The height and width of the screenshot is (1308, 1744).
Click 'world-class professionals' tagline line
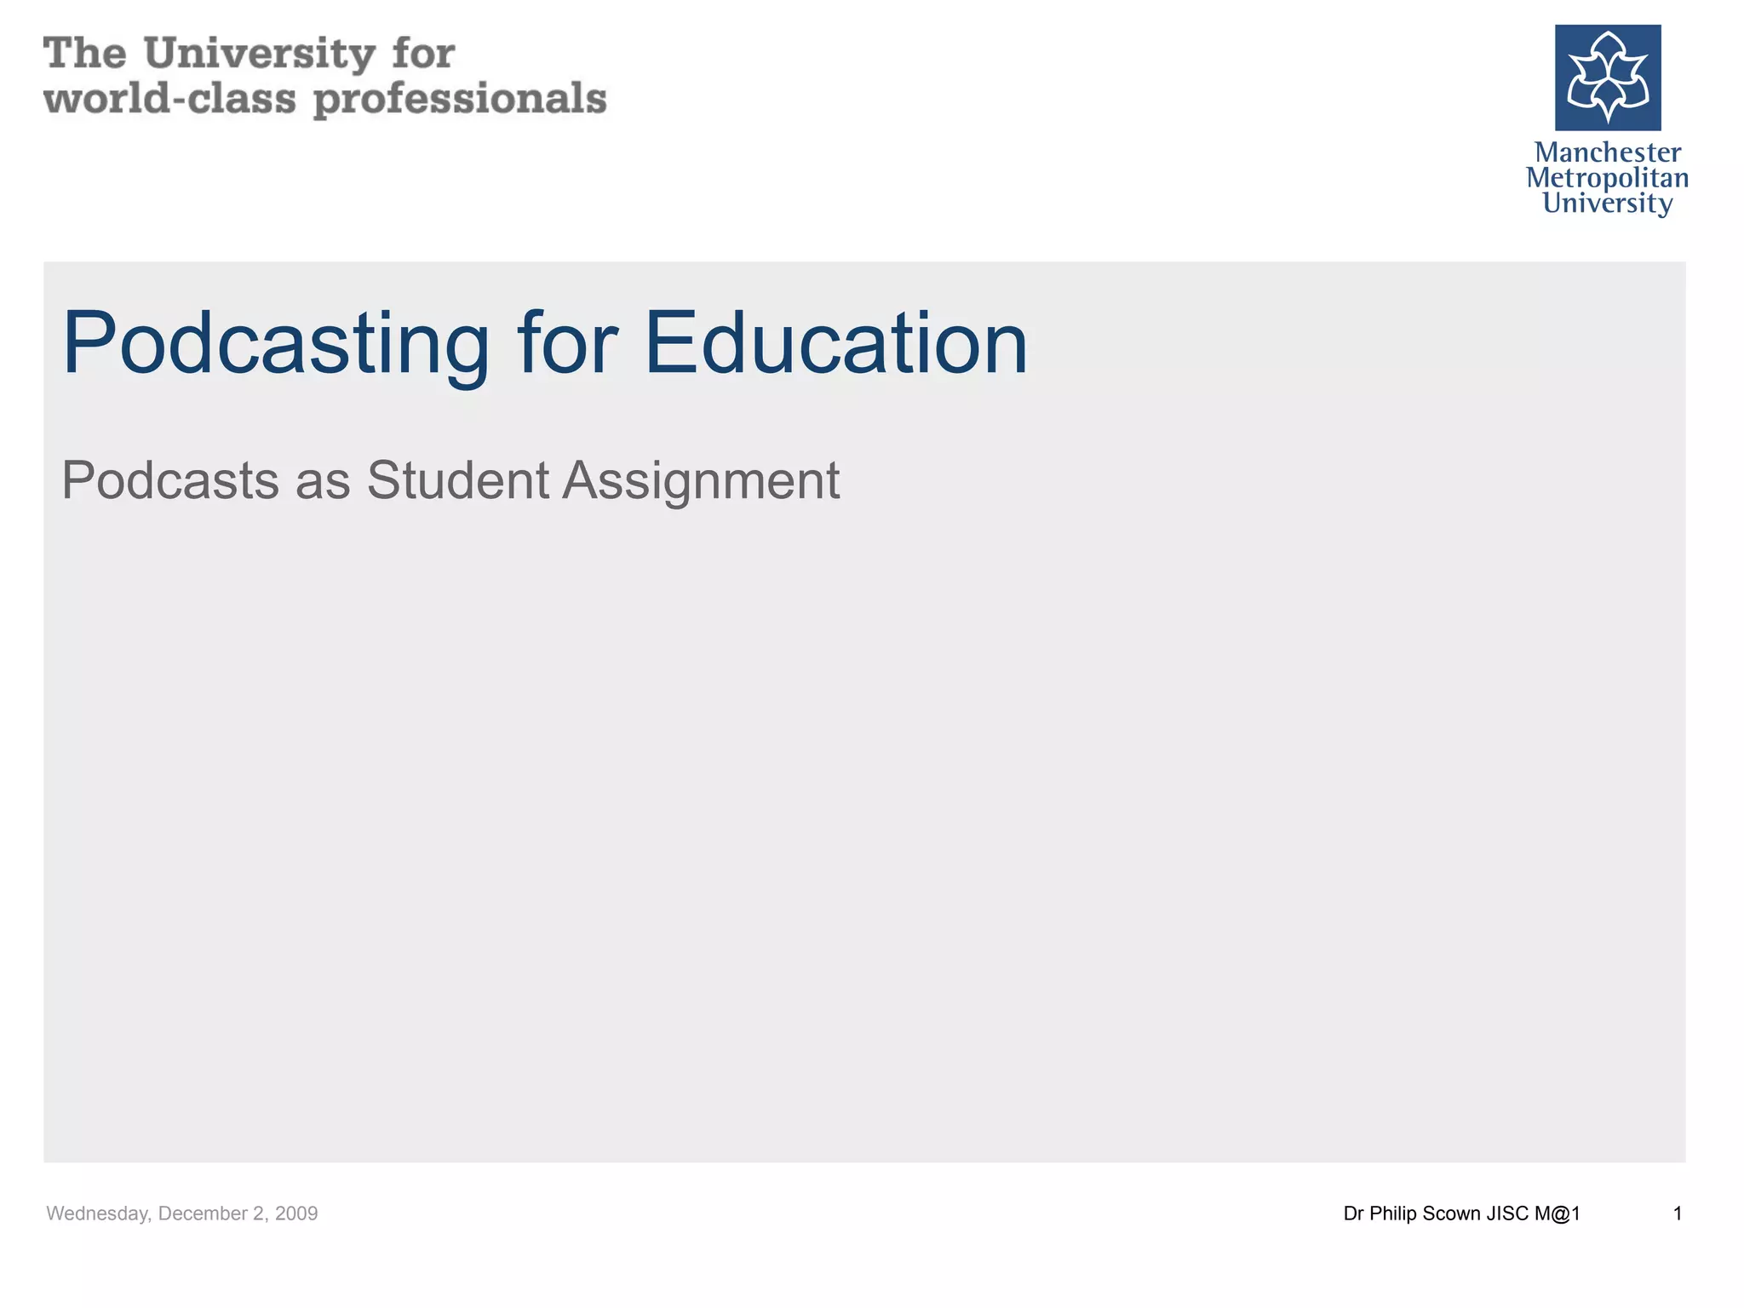click(324, 99)
